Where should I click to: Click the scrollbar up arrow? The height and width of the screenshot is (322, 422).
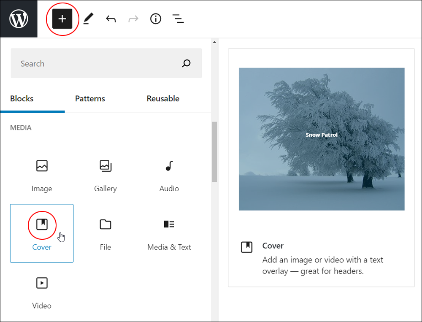point(214,42)
